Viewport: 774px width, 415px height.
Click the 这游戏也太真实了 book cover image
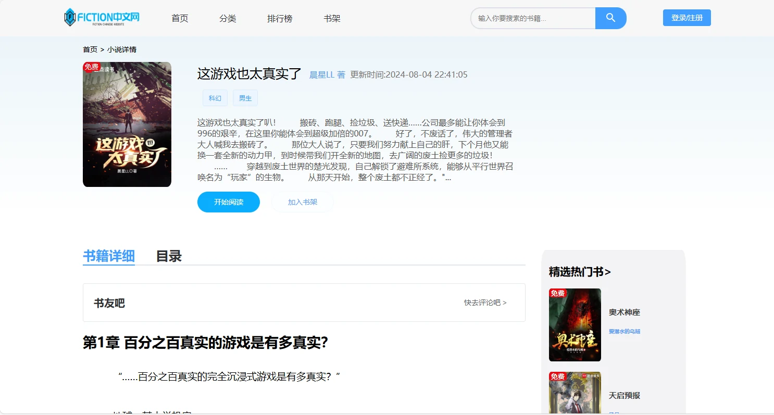click(127, 124)
